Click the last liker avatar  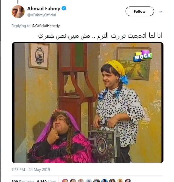(128, 180)
